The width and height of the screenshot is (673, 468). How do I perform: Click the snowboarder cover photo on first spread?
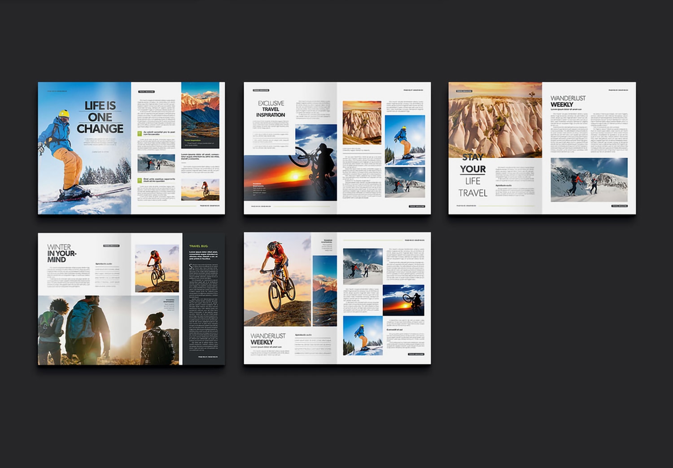pos(67,148)
